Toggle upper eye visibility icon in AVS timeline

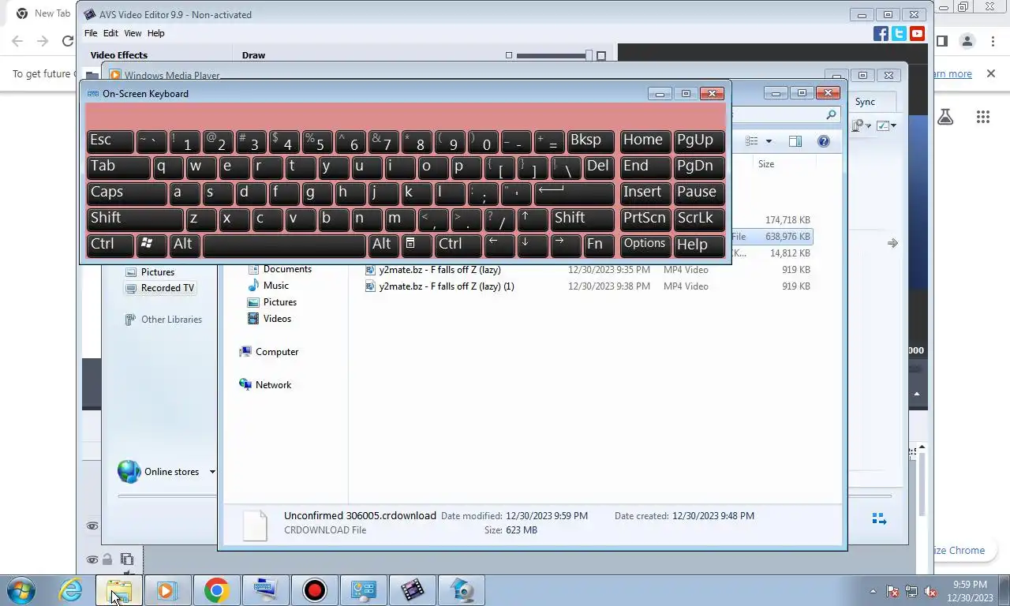tap(92, 526)
